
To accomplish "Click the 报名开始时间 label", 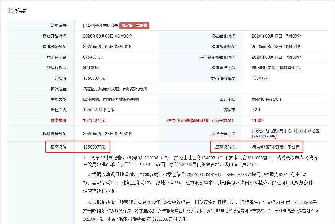I will click(54, 36).
